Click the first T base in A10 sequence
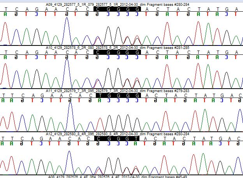Viewport: 243px width, 178px height. click(x=5, y=52)
